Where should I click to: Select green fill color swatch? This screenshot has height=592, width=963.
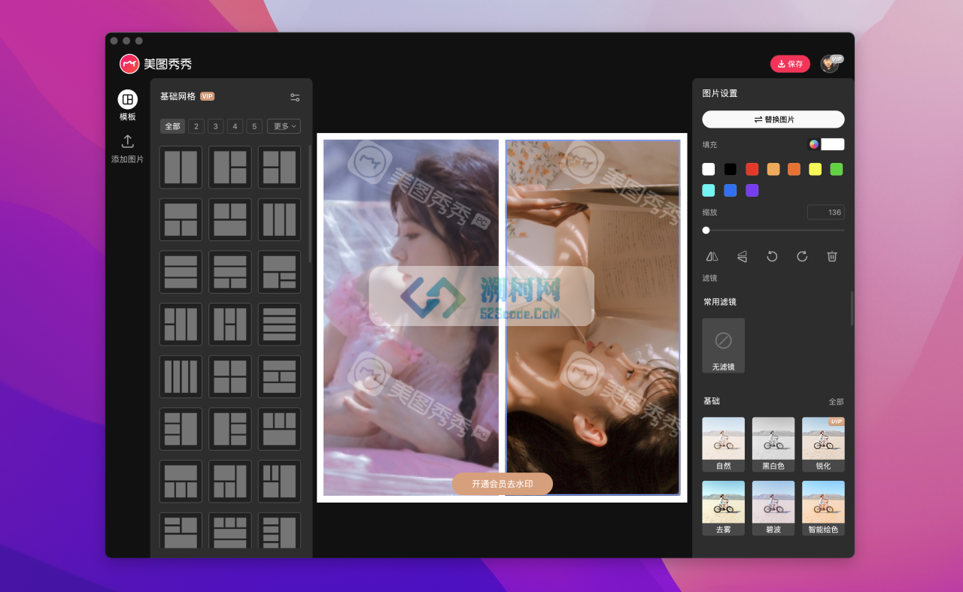click(837, 169)
